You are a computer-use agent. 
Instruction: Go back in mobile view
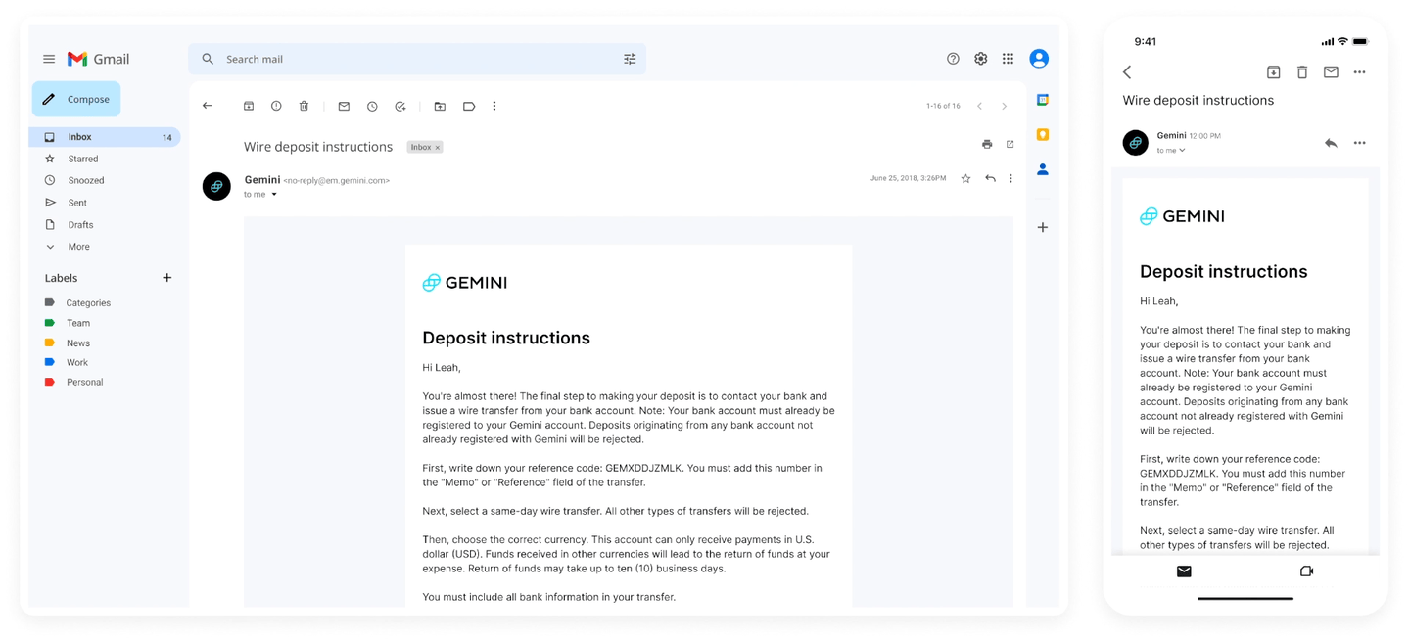point(1127,72)
